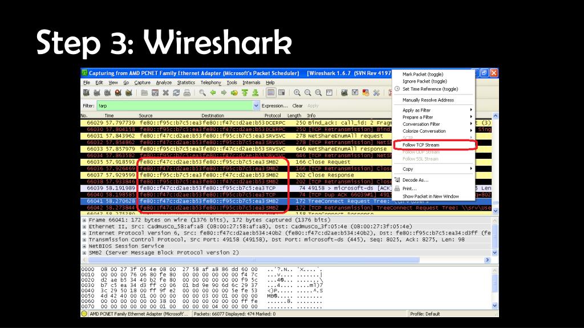Open the Analyze menu

coord(164,83)
